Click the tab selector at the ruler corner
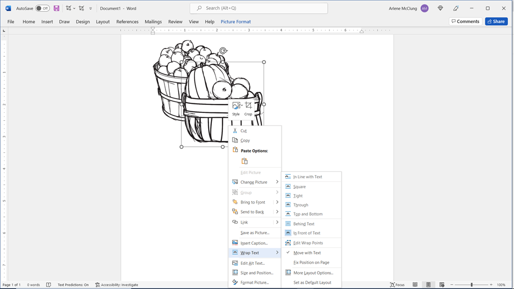This screenshot has width=514, height=289. (4, 31)
